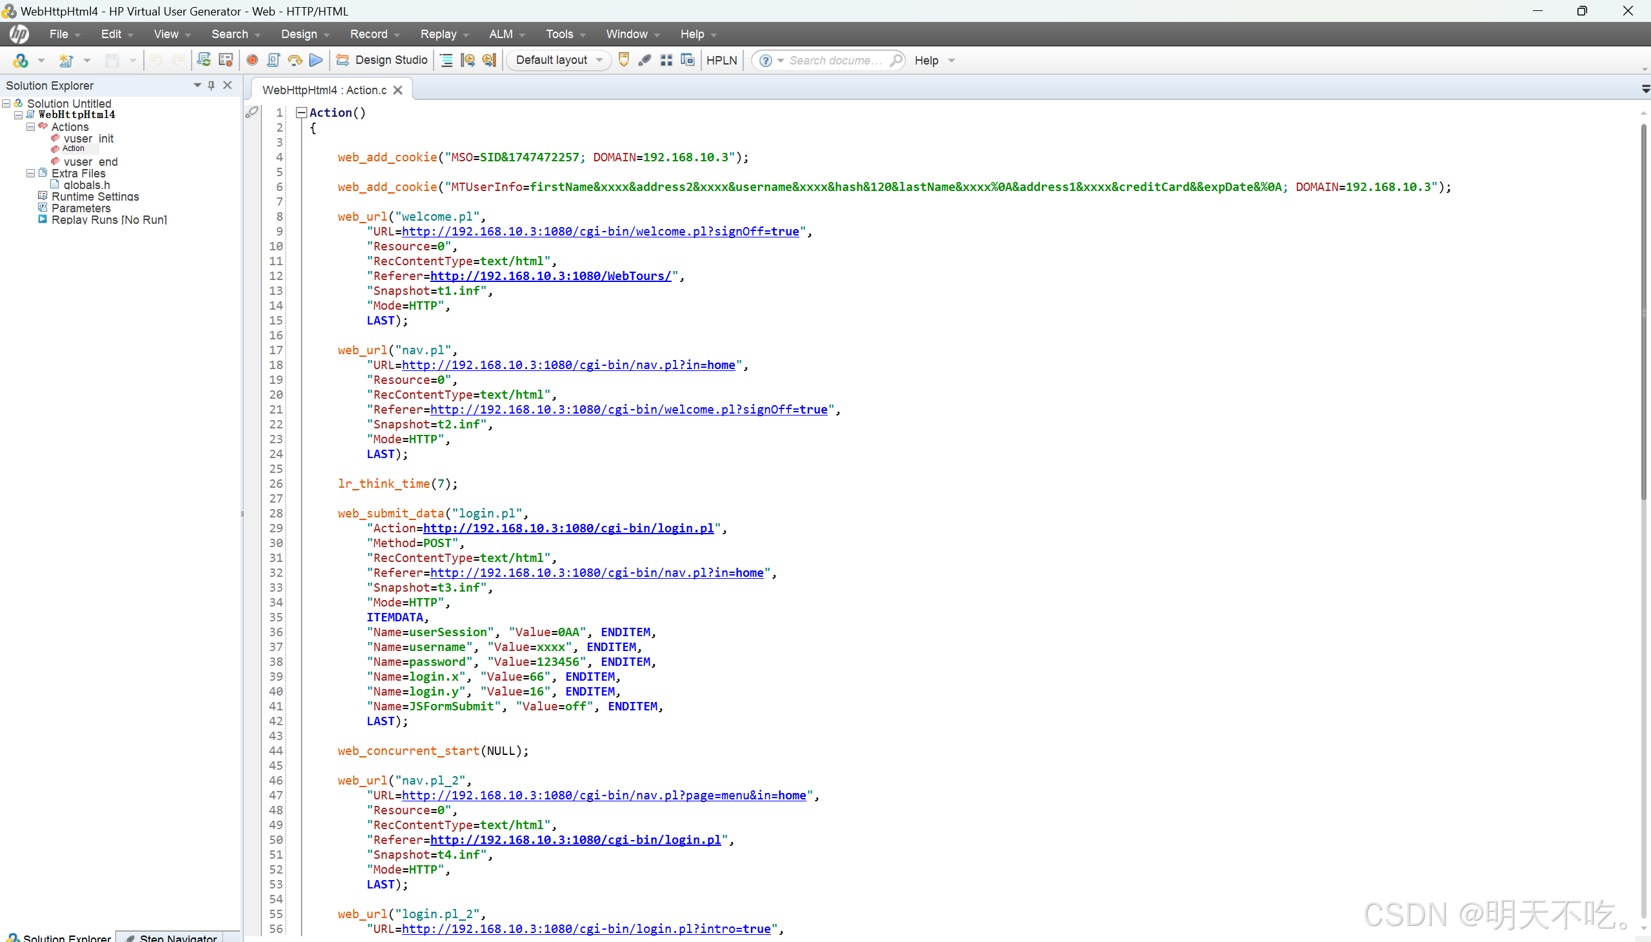Viewport: 1651px width, 942px height.
Task: Click the four-squares thumbnail view icon
Action: [666, 60]
